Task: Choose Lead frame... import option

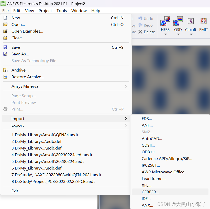Action: 170,178
